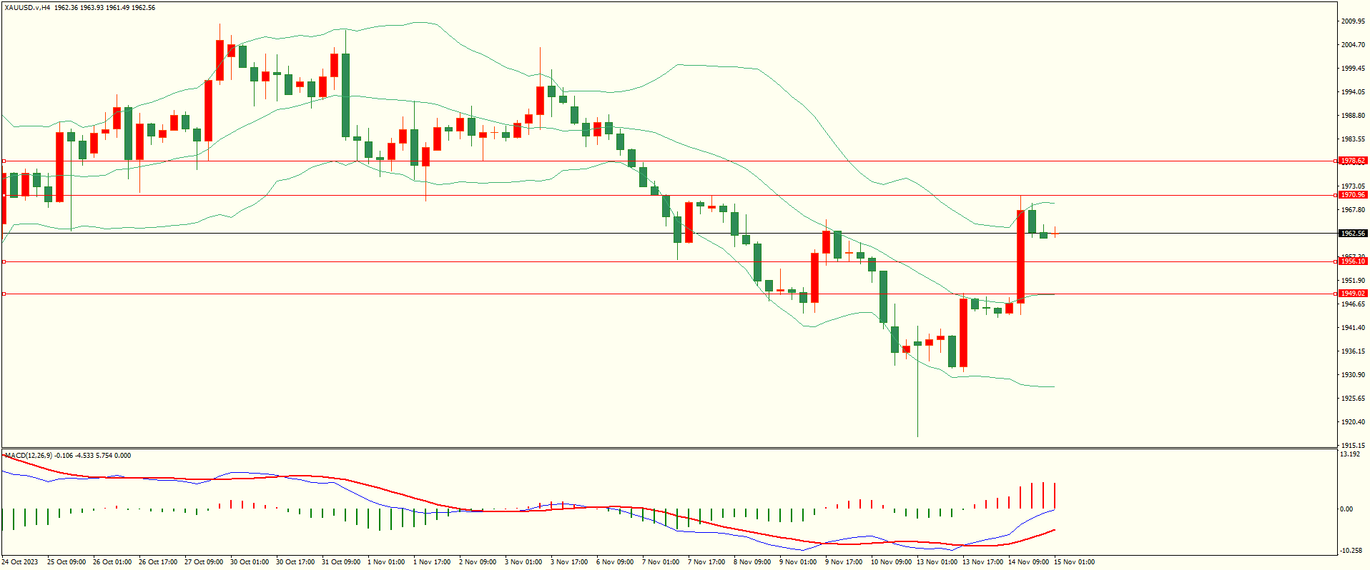Click the 15 Nov 01:00 time label
The height and width of the screenshot is (570, 1370).
click(x=1074, y=562)
